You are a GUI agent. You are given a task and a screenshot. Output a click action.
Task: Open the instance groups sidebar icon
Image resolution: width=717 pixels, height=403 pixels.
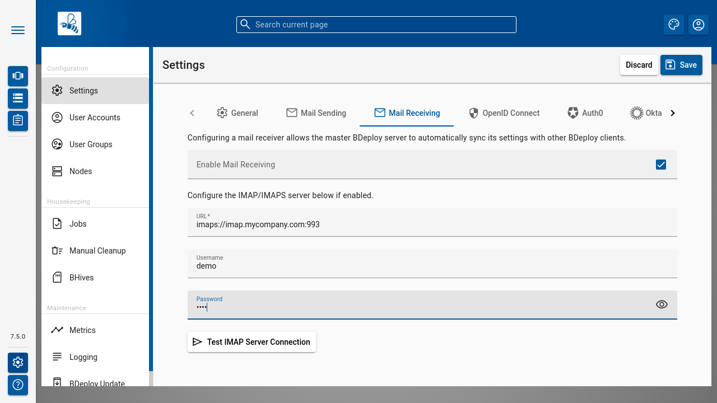(x=18, y=76)
